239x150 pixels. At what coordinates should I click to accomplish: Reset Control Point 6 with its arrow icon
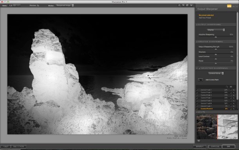click(234, 103)
